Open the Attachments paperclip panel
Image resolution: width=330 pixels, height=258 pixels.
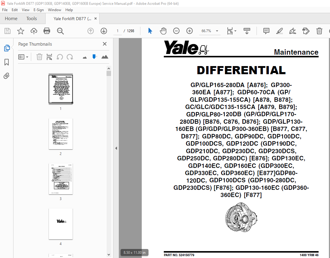click(7, 76)
